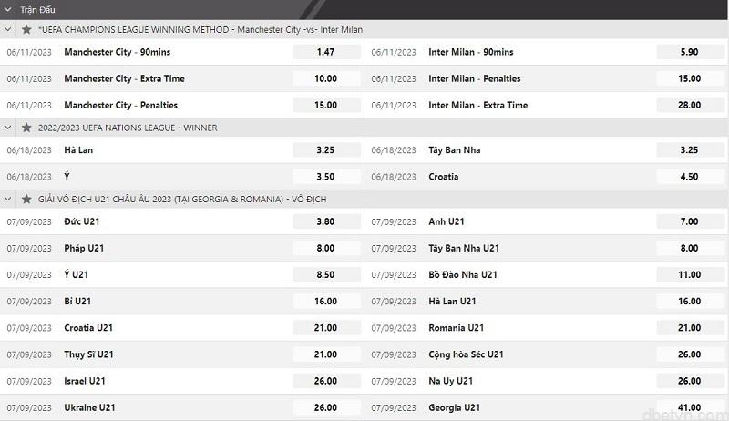Click Tây Ban Nha winner odds 3.25
729x421 pixels.
tap(690, 150)
